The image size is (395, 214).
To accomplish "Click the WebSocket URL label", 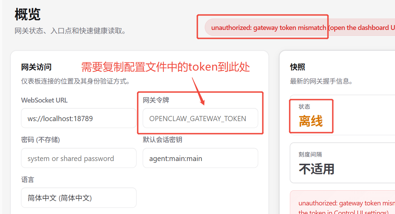I will tap(44, 100).
